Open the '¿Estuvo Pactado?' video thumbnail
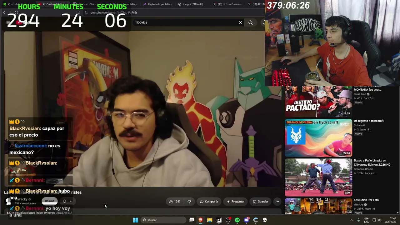This screenshot has width=400, height=225. click(318, 102)
